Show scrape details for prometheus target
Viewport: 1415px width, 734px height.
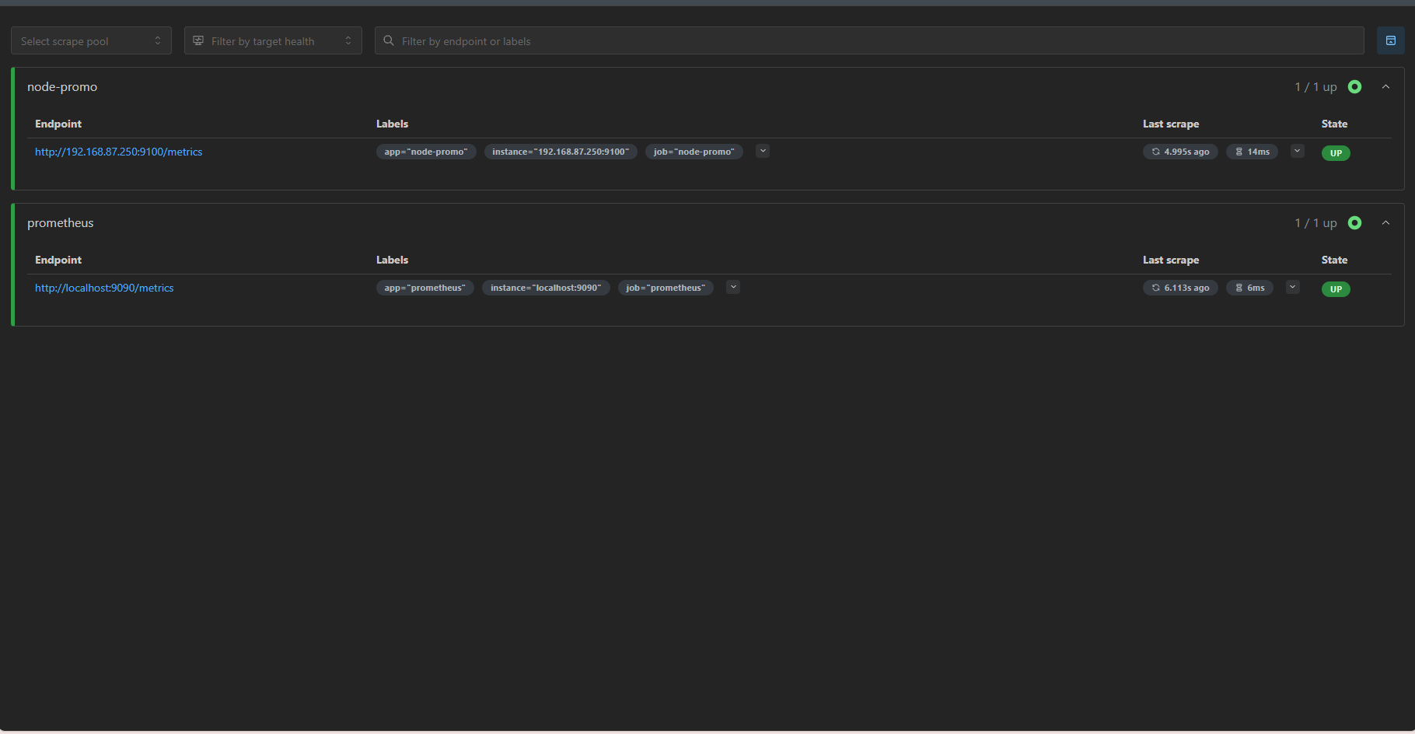(x=1292, y=287)
